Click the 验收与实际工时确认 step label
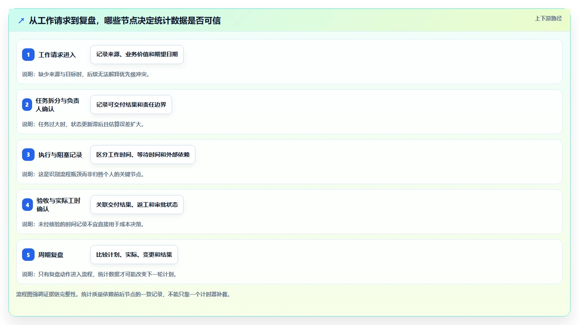 (58, 205)
